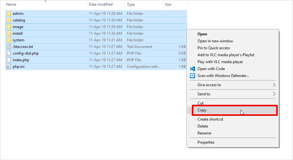Click the php.ini file icon
This screenshot has height=160, width=293.
click(x=9, y=67)
